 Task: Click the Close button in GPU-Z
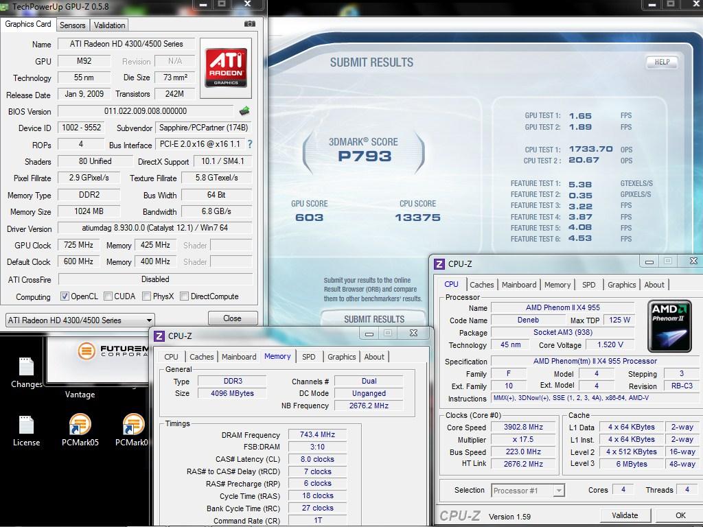233,318
